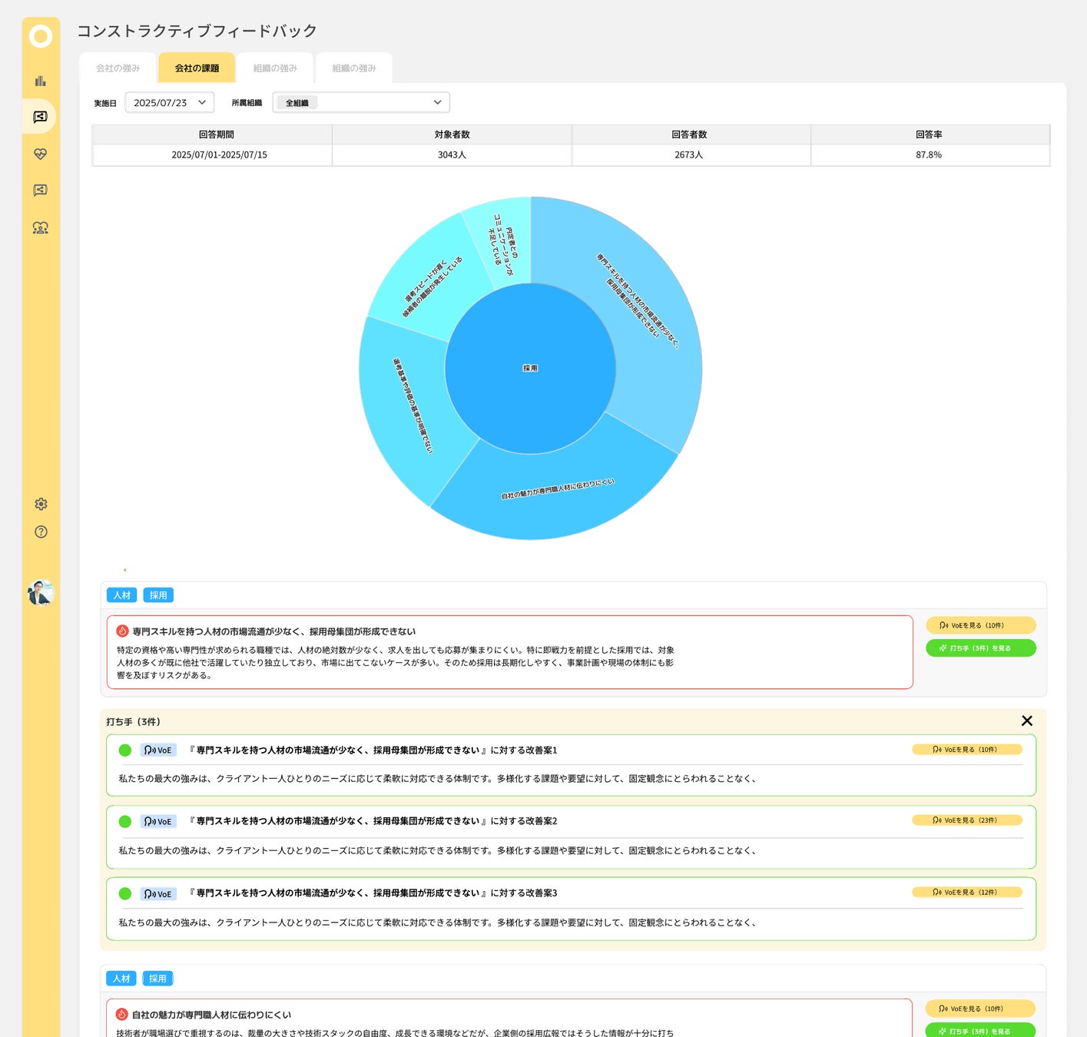The height and width of the screenshot is (1037, 1087).
Task: Click the white circle logo at sidebar top
Action: (41, 36)
